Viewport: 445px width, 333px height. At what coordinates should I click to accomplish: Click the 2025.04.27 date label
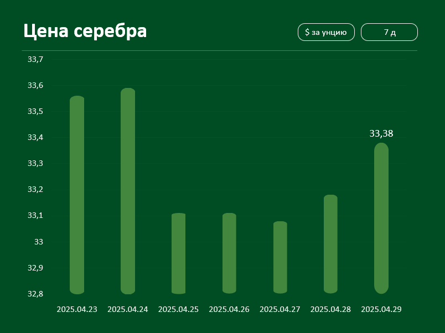click(x=280, y=309)
